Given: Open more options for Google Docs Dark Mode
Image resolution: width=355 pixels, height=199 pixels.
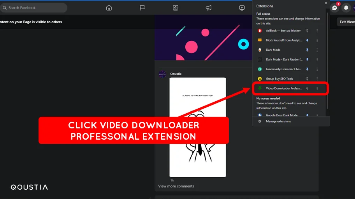Looking at the screenshot, I should (x=317, y=115).
